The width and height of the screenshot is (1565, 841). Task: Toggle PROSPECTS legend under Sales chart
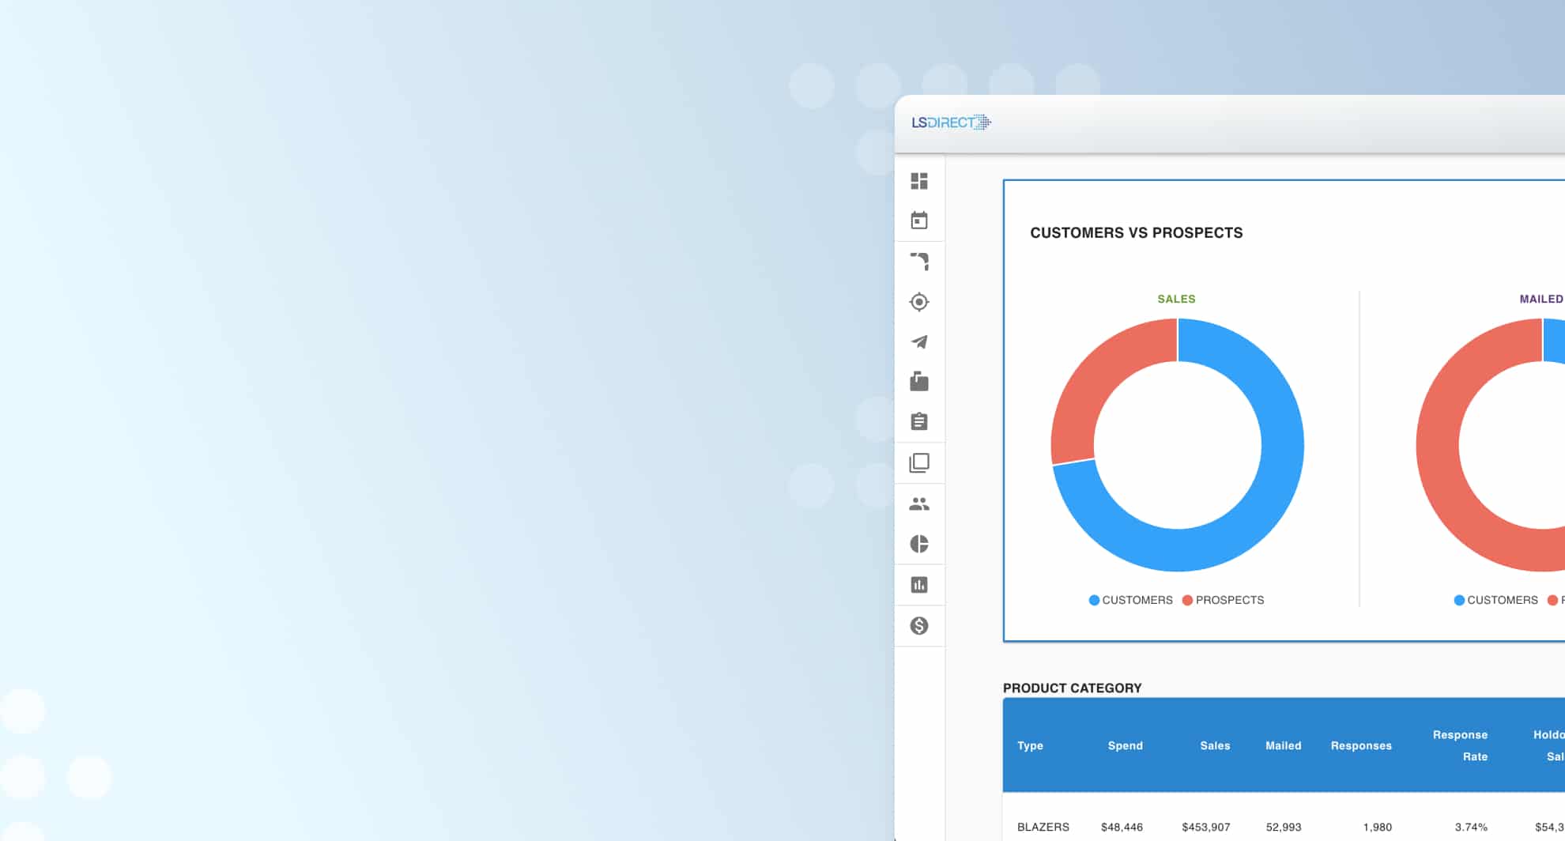click(1224, 600)
